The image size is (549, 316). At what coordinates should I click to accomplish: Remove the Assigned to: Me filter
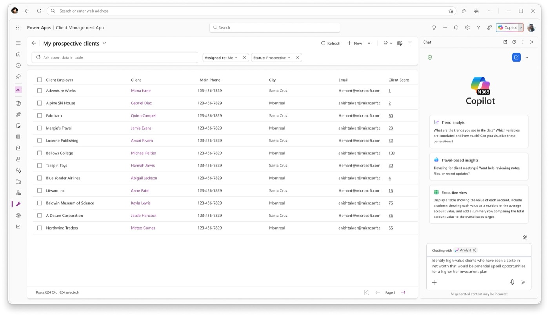(x=244, y=58)
